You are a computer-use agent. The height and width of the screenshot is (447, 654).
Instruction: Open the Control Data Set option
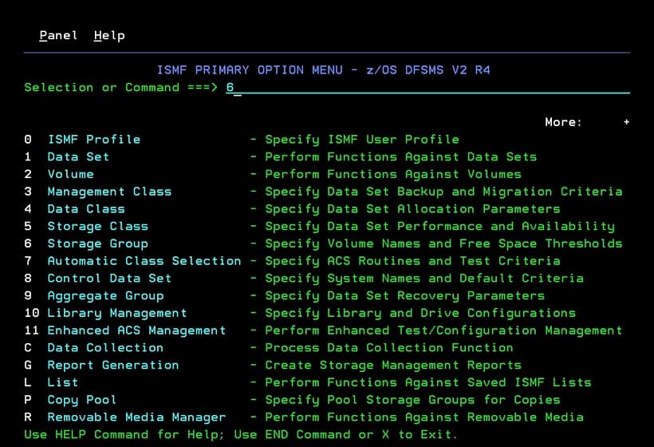(109, 279)
